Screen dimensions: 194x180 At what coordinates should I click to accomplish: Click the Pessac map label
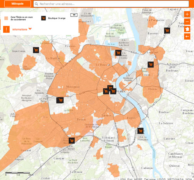click(x=81, y=119)
